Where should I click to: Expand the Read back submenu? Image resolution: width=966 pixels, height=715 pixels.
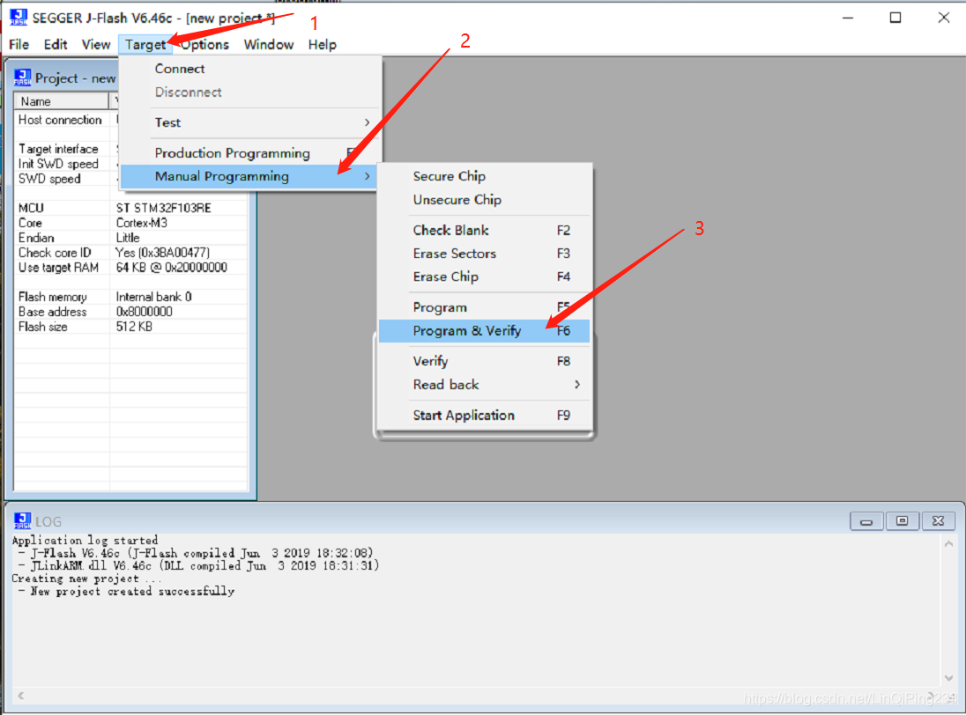[484, 385]
